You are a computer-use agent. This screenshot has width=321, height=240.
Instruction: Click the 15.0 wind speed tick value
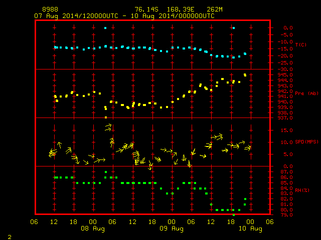[286, 130]
